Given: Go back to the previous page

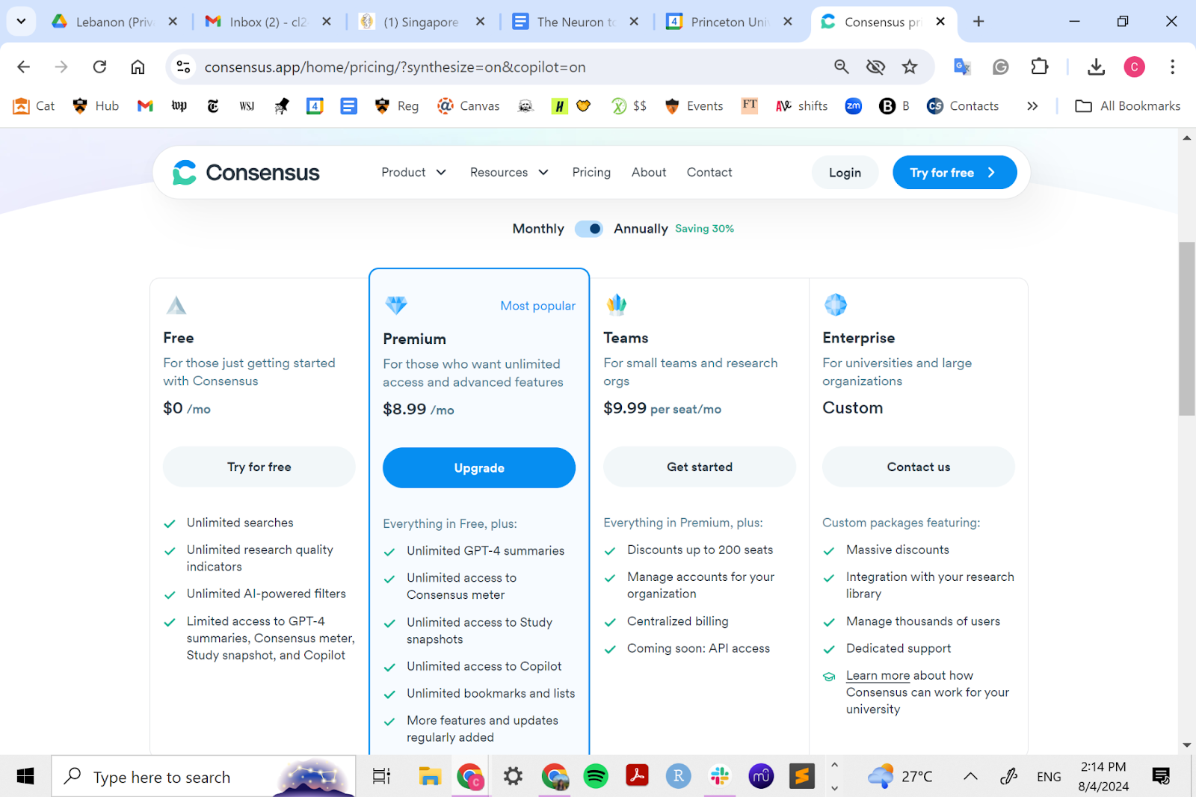Looking at the screenshot, I should click(23, 67).
